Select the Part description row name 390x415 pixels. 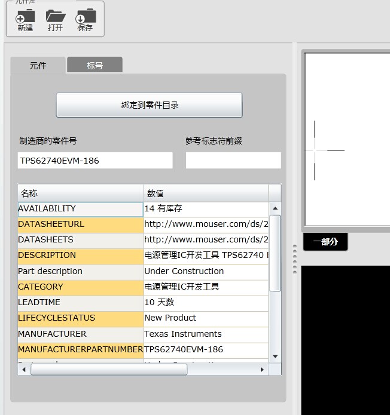point(81,272)
